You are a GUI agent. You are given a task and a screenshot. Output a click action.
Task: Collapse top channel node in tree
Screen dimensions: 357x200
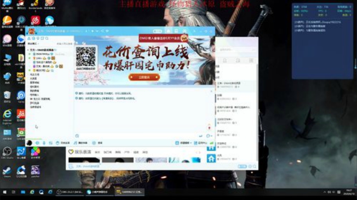[x=28, y=50]
